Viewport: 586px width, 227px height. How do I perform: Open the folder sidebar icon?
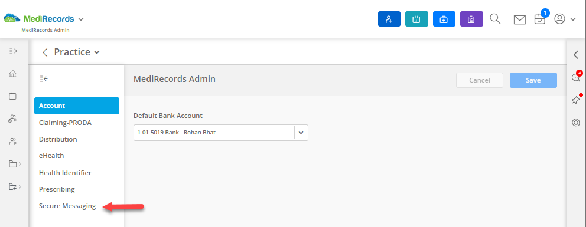coord(13,164)
